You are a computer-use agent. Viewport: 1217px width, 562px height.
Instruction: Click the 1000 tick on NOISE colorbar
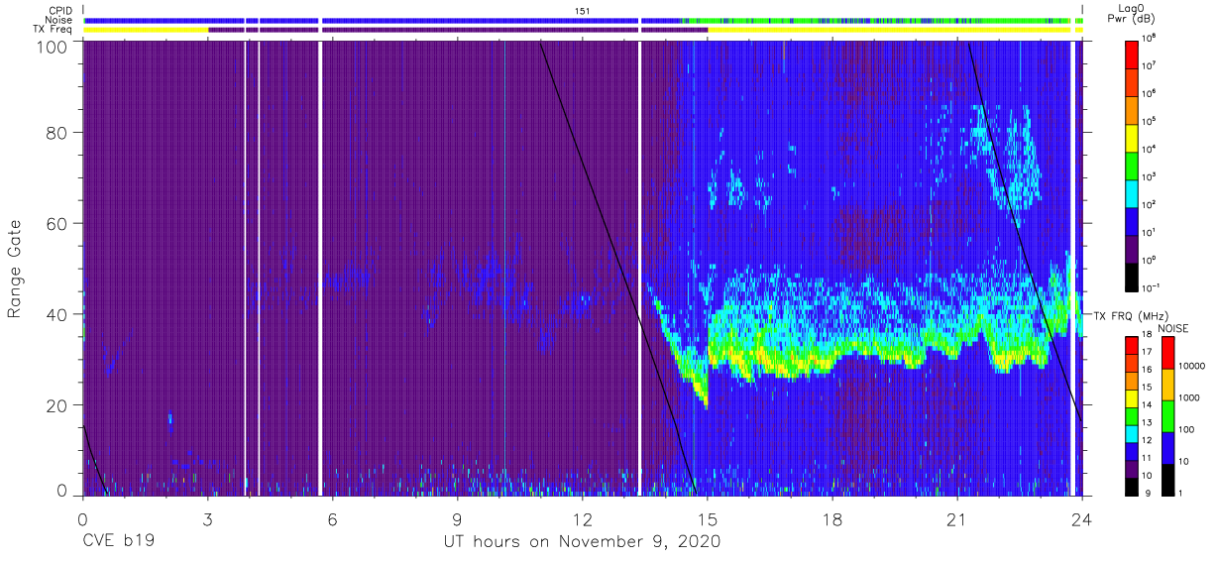(x=1188, y=398)
